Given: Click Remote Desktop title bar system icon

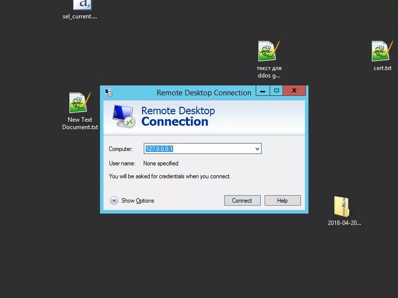Looking at the screenshot, I should (108, 92).
